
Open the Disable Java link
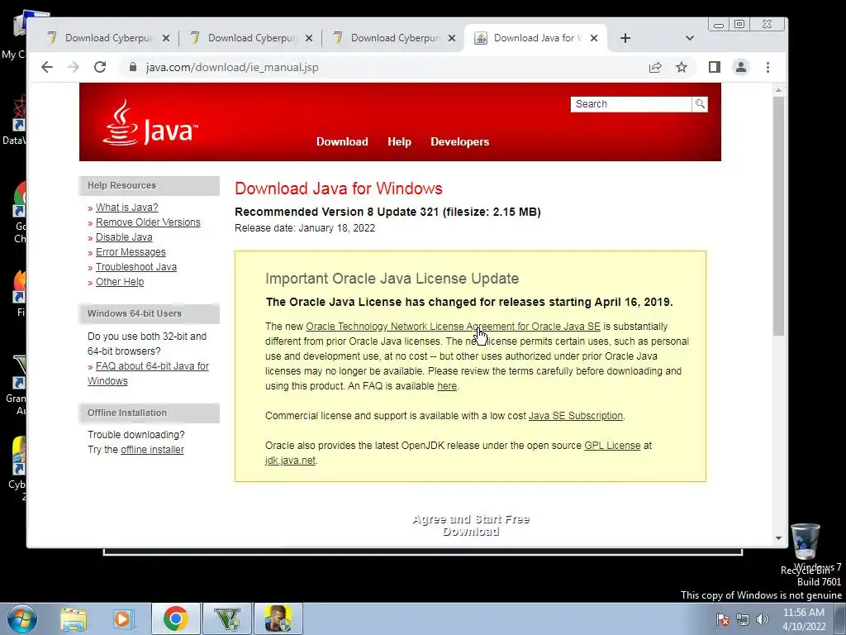(x=124, y=237)
